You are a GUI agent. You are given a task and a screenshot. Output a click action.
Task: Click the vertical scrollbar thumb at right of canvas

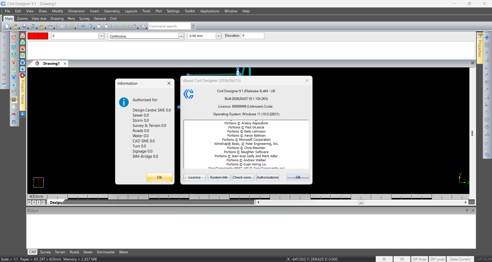tap(472, 133)
